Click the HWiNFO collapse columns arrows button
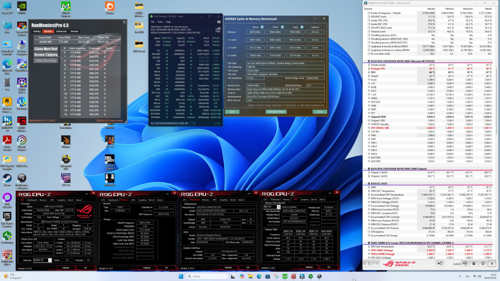500x281 pixels. point(375,263)
